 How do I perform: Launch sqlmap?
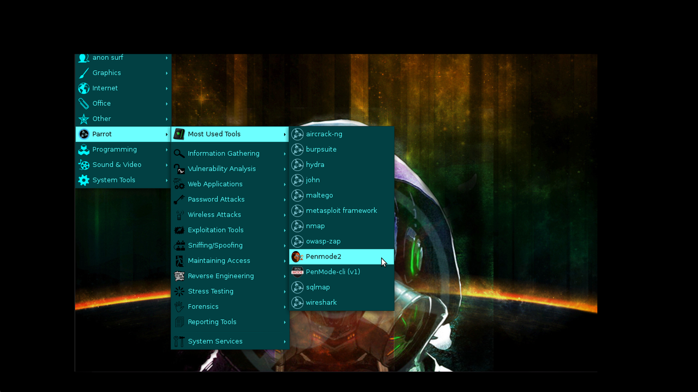(341, 287)
